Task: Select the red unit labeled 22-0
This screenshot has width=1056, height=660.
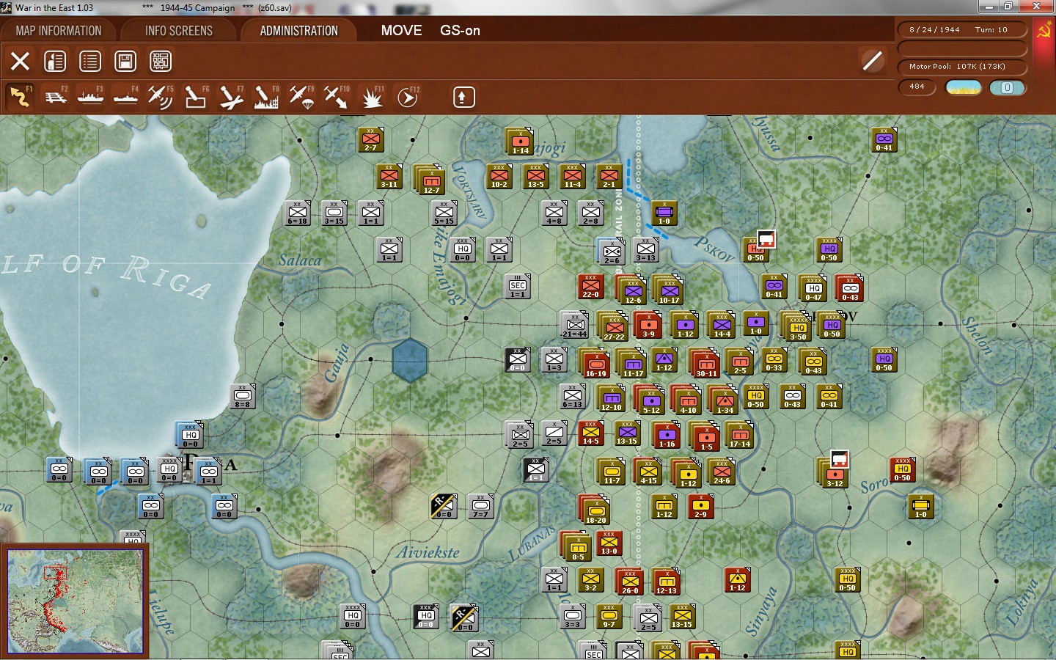Action: point(590,286)
